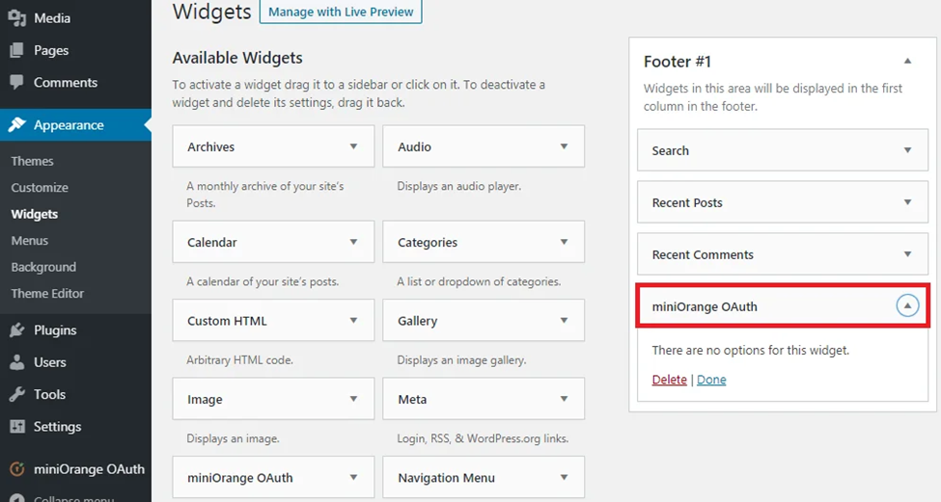Screen dimensions: 941x502
Task: Open the Themes submenu item
Action: pos(33,161)
